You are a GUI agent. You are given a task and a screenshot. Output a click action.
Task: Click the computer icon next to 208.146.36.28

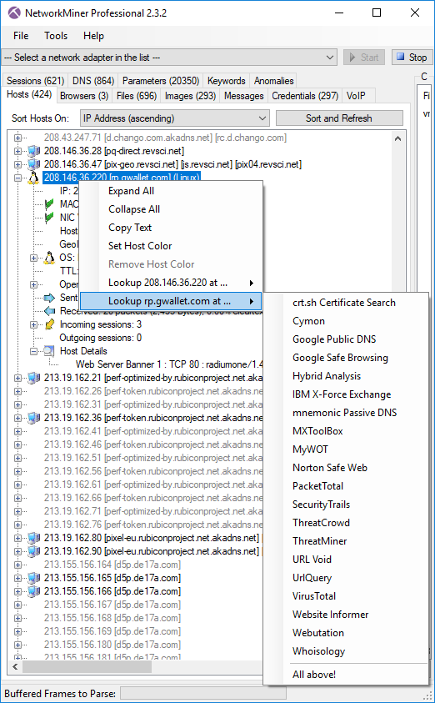tap(33, 151)
